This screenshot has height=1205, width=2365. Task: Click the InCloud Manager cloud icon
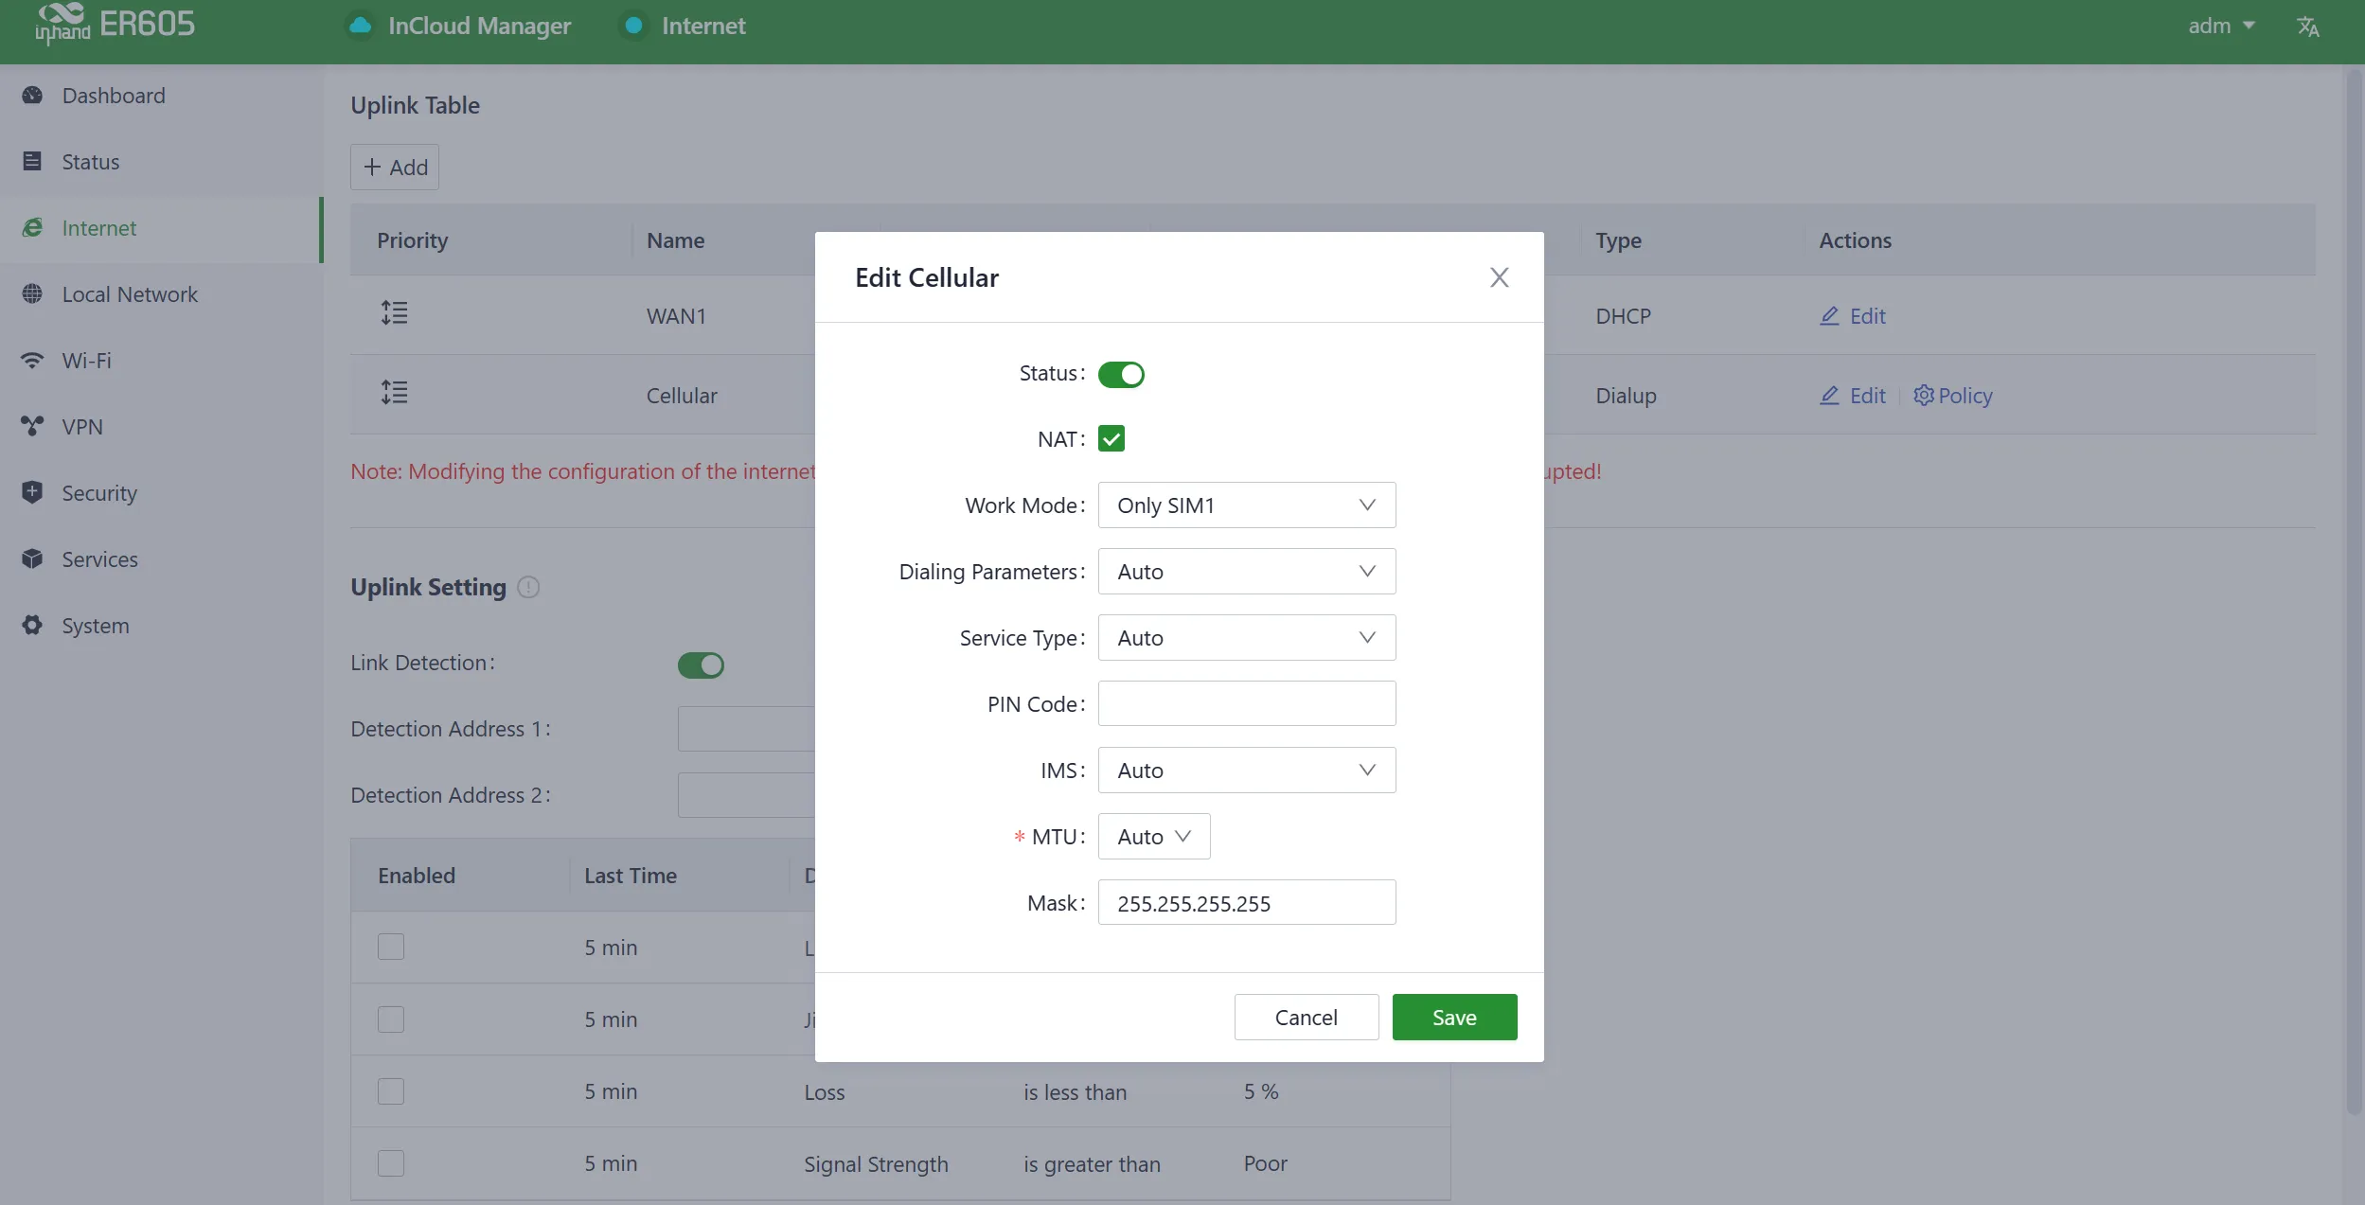360,26
